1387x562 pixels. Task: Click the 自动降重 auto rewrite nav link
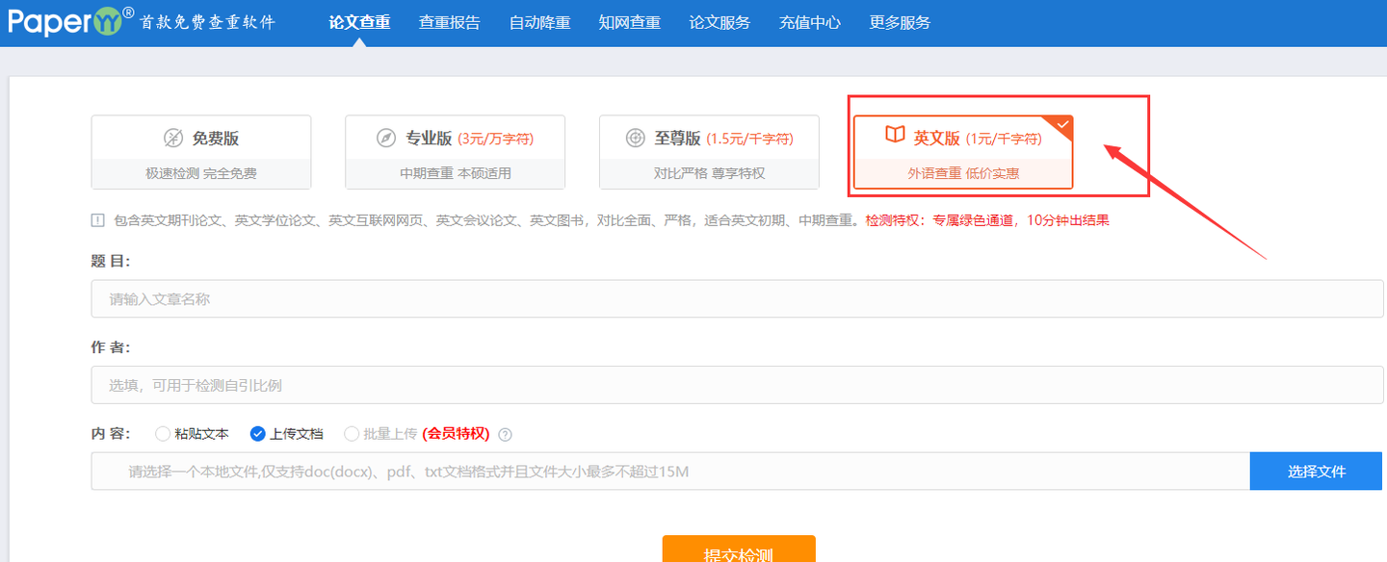[x=539, y=22]
